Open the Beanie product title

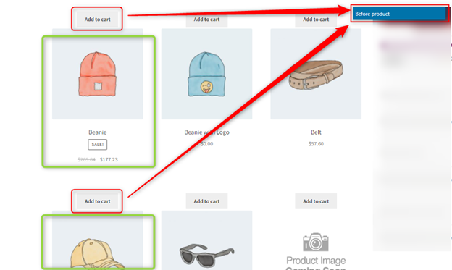point(98,132)
